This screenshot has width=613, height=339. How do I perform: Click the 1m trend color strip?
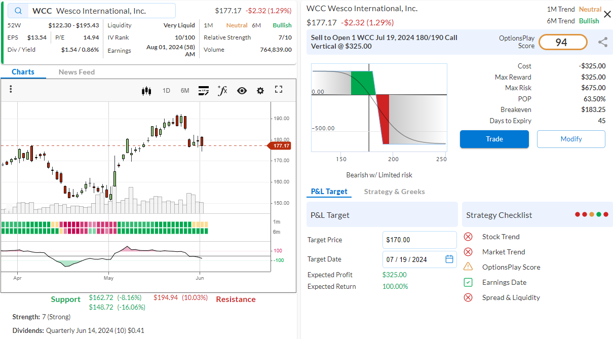click(105, 224)
